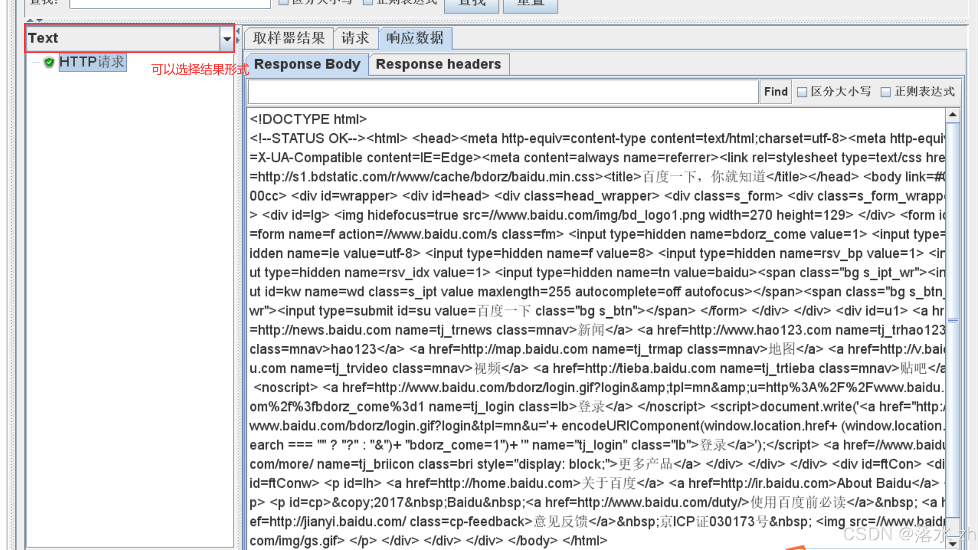Select the HTTP请求 result tree item
Image resolution: width=978 pixels, height=550 pixels.
pos(92,62)
